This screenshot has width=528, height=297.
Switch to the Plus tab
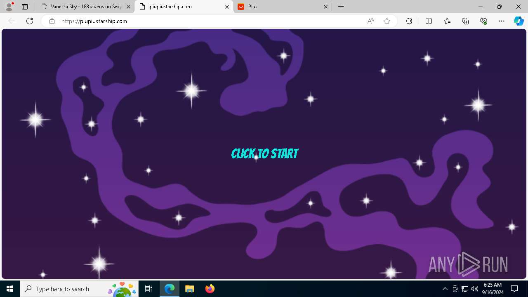coord(283,7)
